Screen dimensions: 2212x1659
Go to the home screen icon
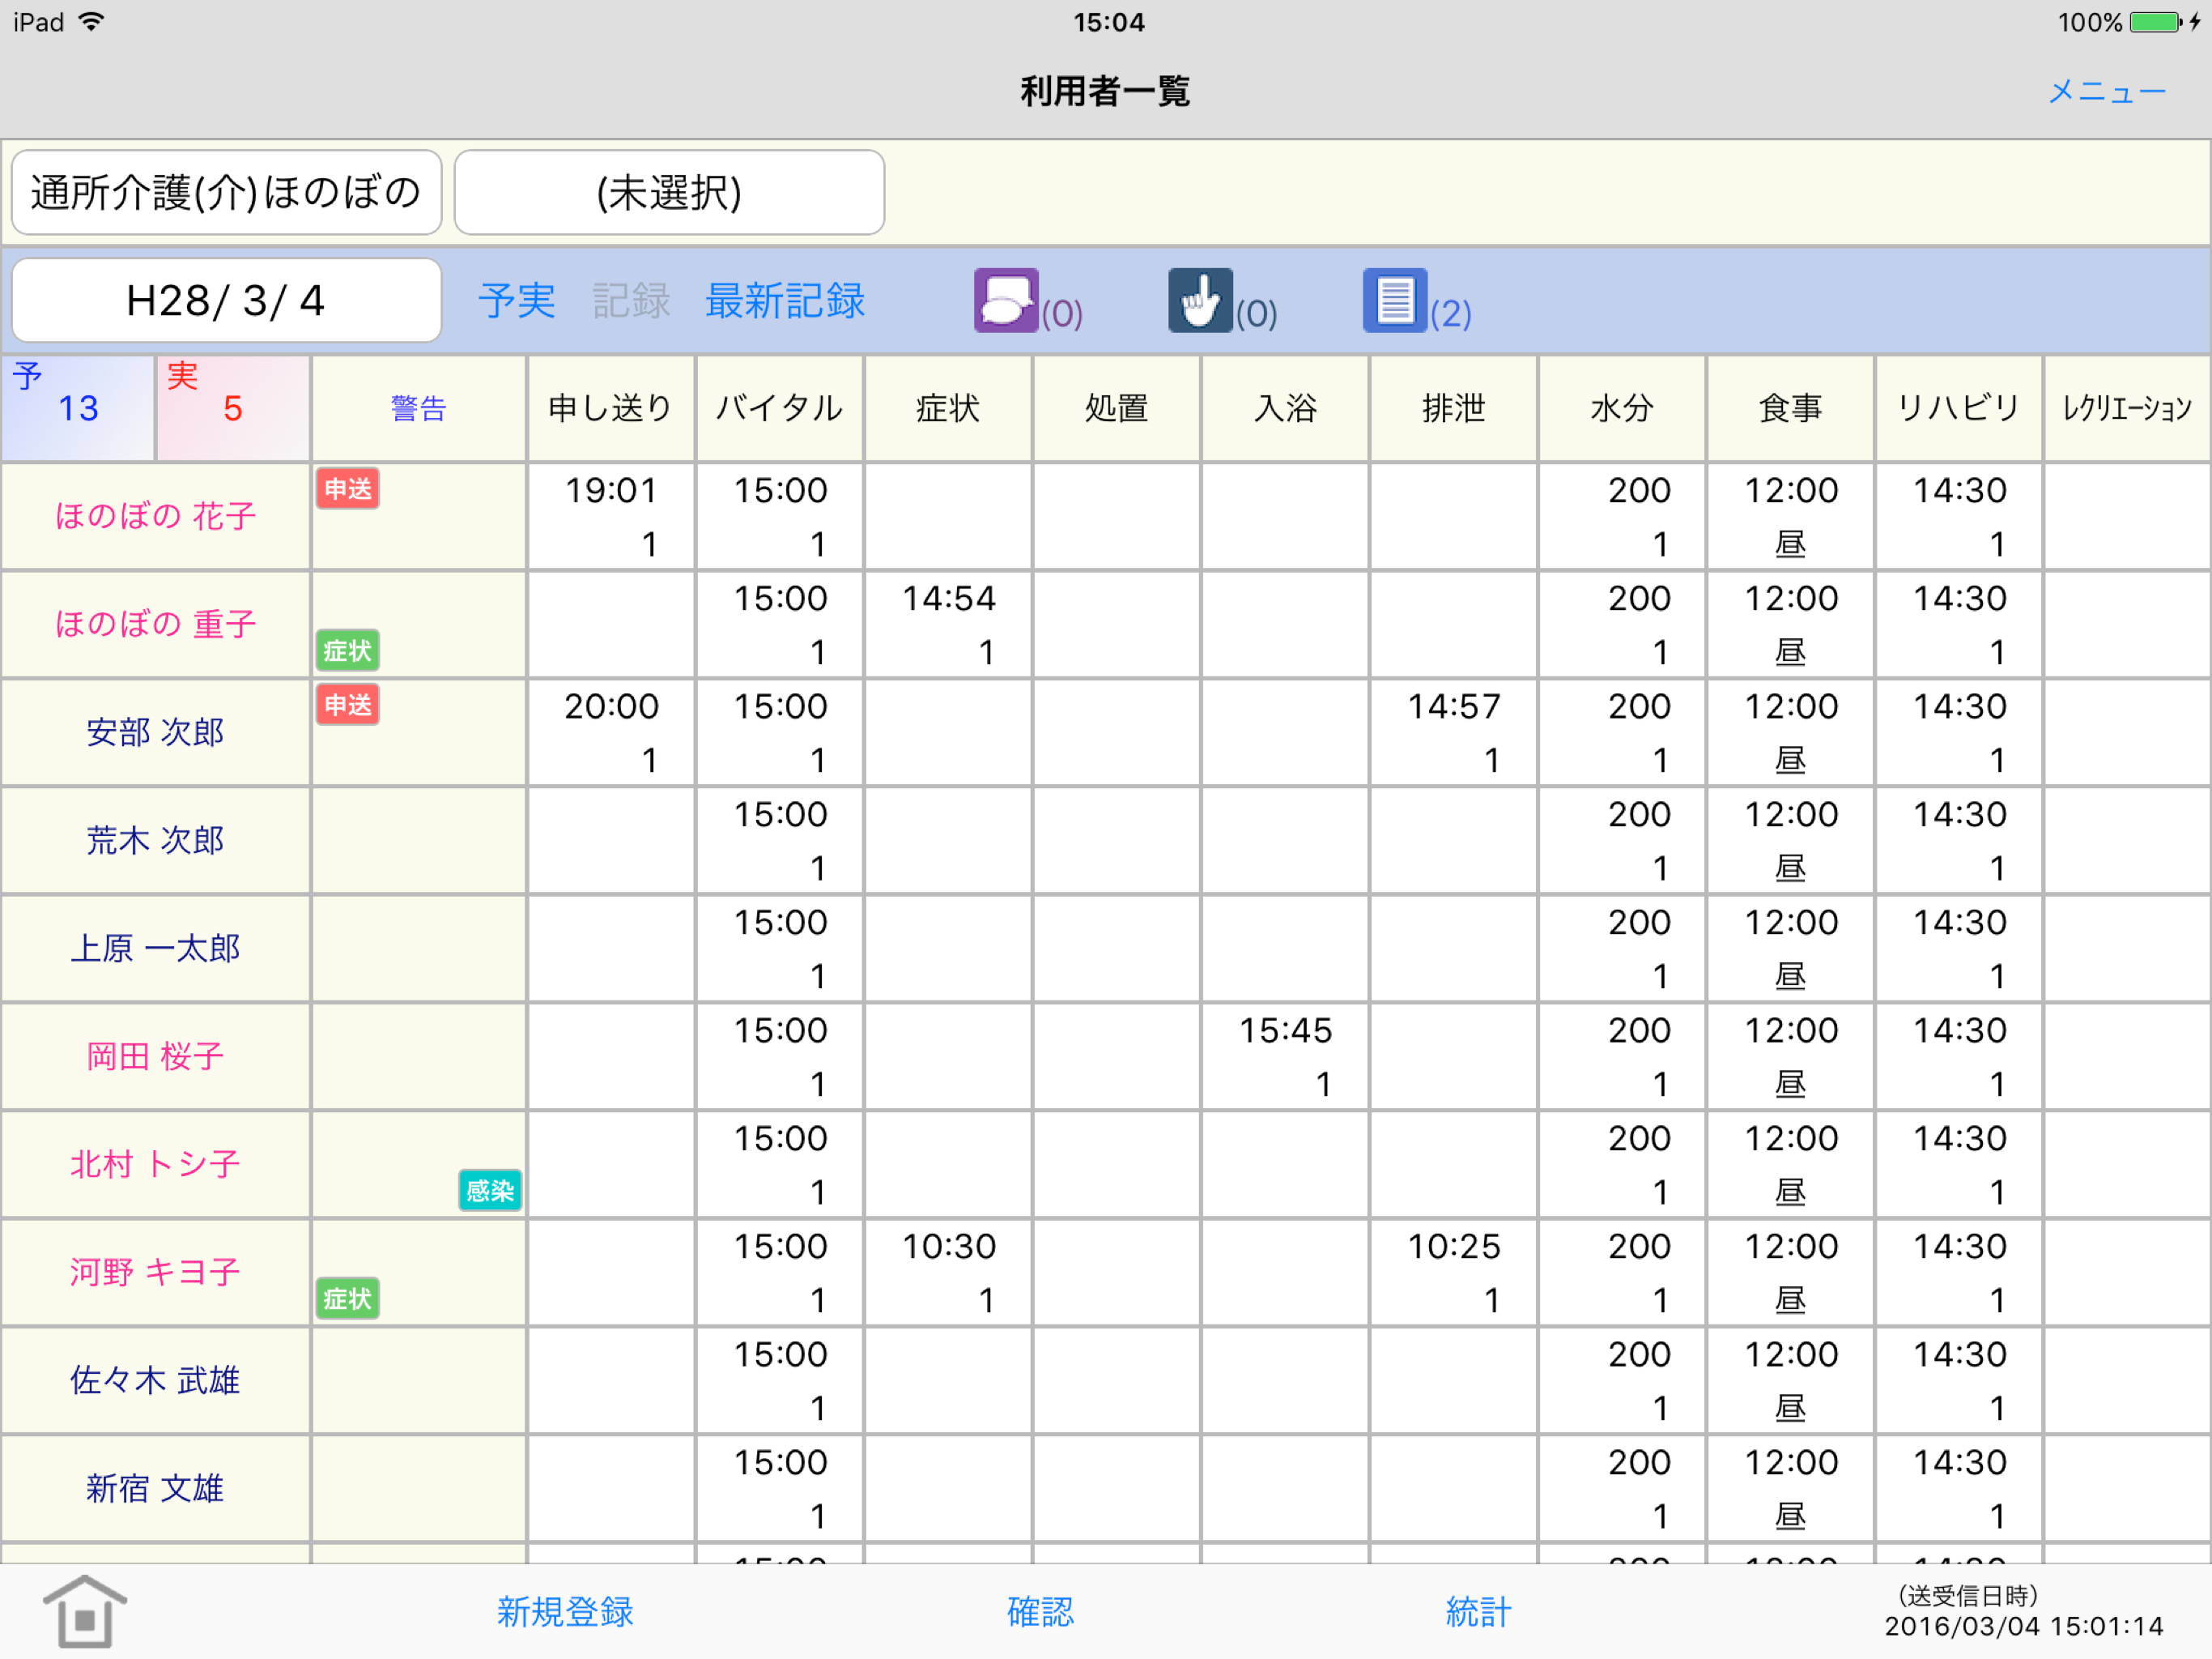[x=85, y=1611]
